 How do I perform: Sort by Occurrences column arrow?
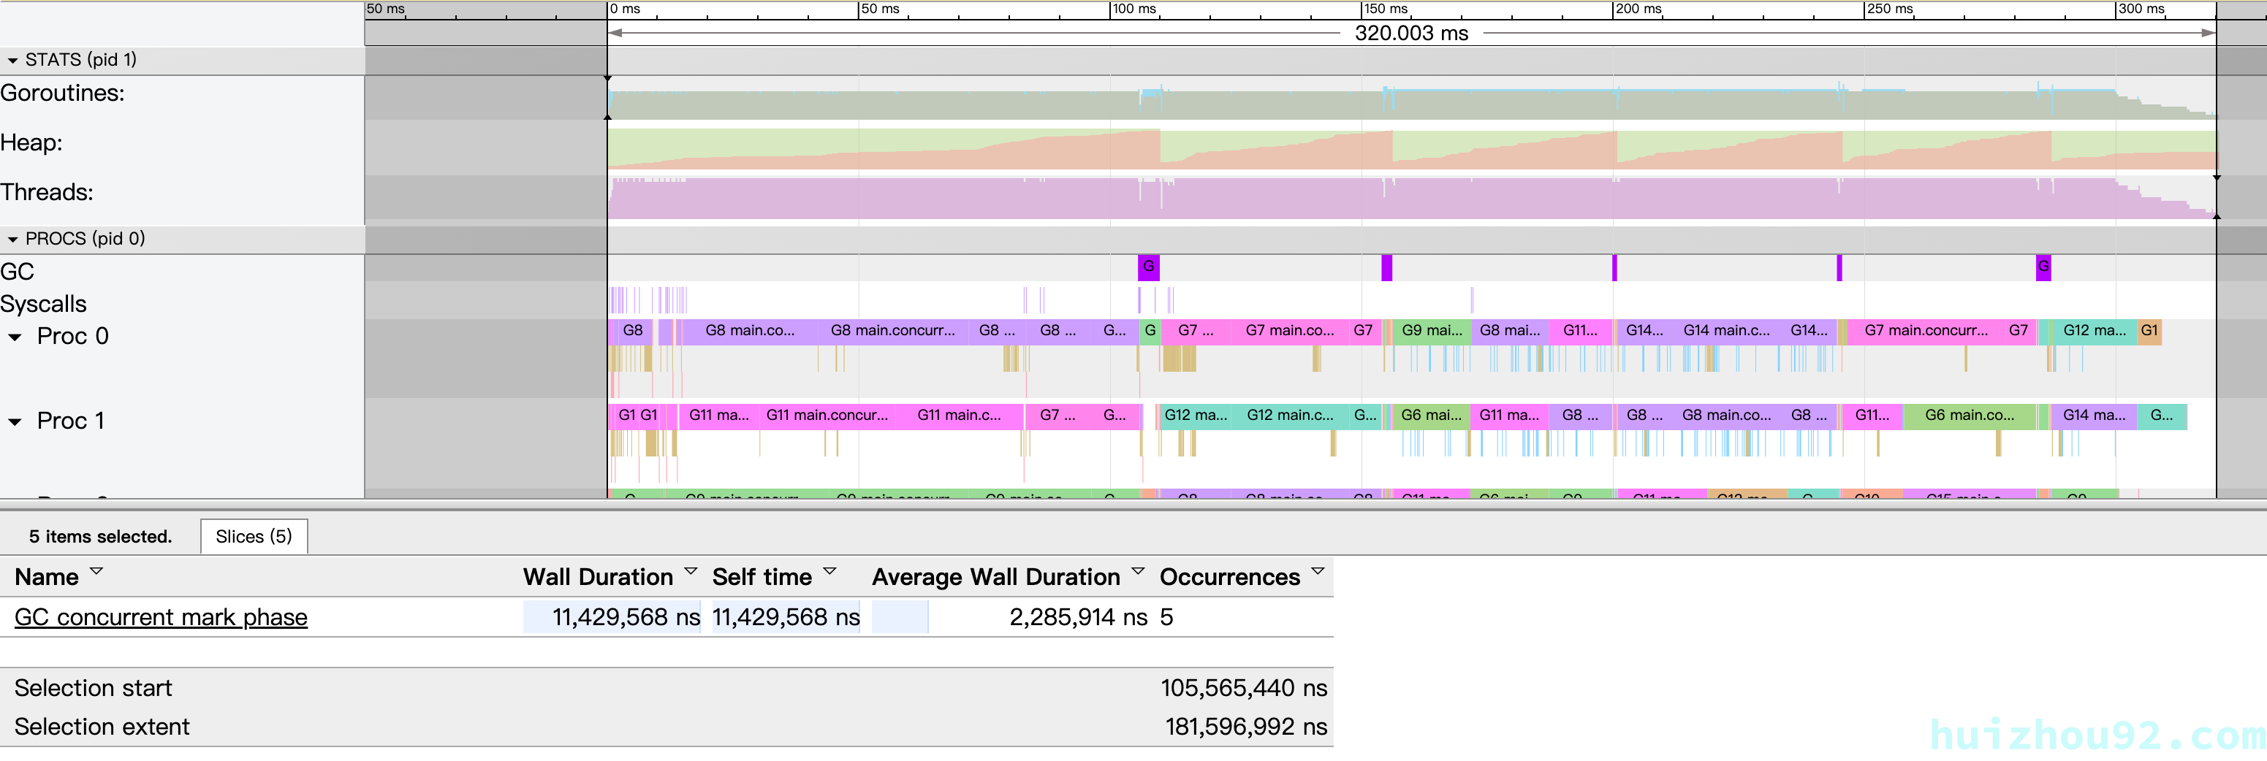pyautogui.click(x=1318, y=572)
